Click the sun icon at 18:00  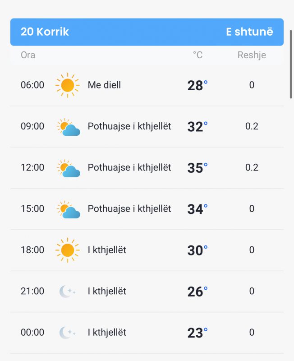click(67, 250)
